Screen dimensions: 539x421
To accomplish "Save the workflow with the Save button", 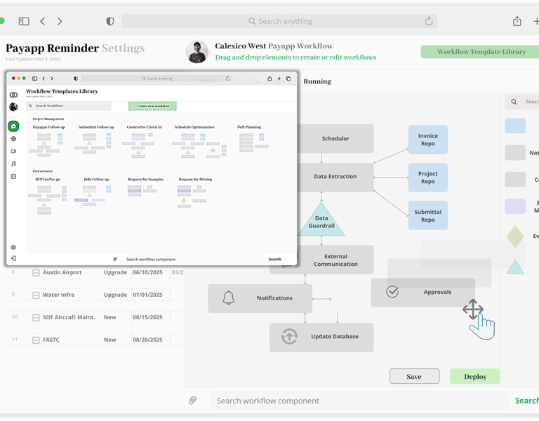I will point(414,376).
